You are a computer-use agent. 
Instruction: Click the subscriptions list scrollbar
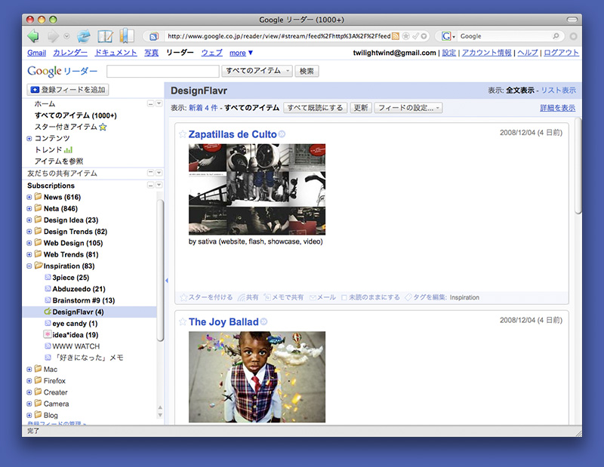[x=160, y=269]
